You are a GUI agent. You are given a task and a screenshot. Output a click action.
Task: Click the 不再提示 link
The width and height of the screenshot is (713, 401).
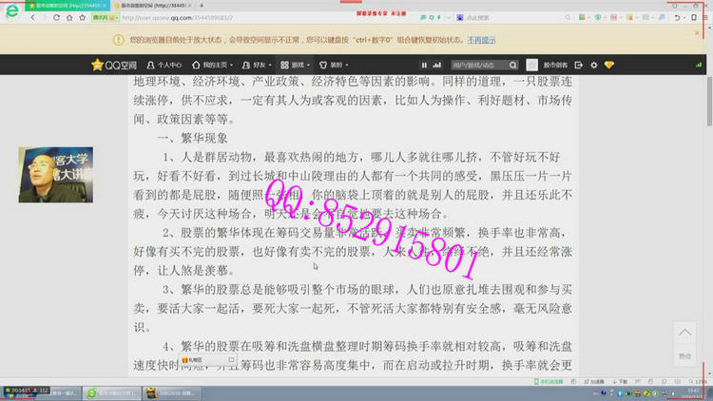coord(480,40)
